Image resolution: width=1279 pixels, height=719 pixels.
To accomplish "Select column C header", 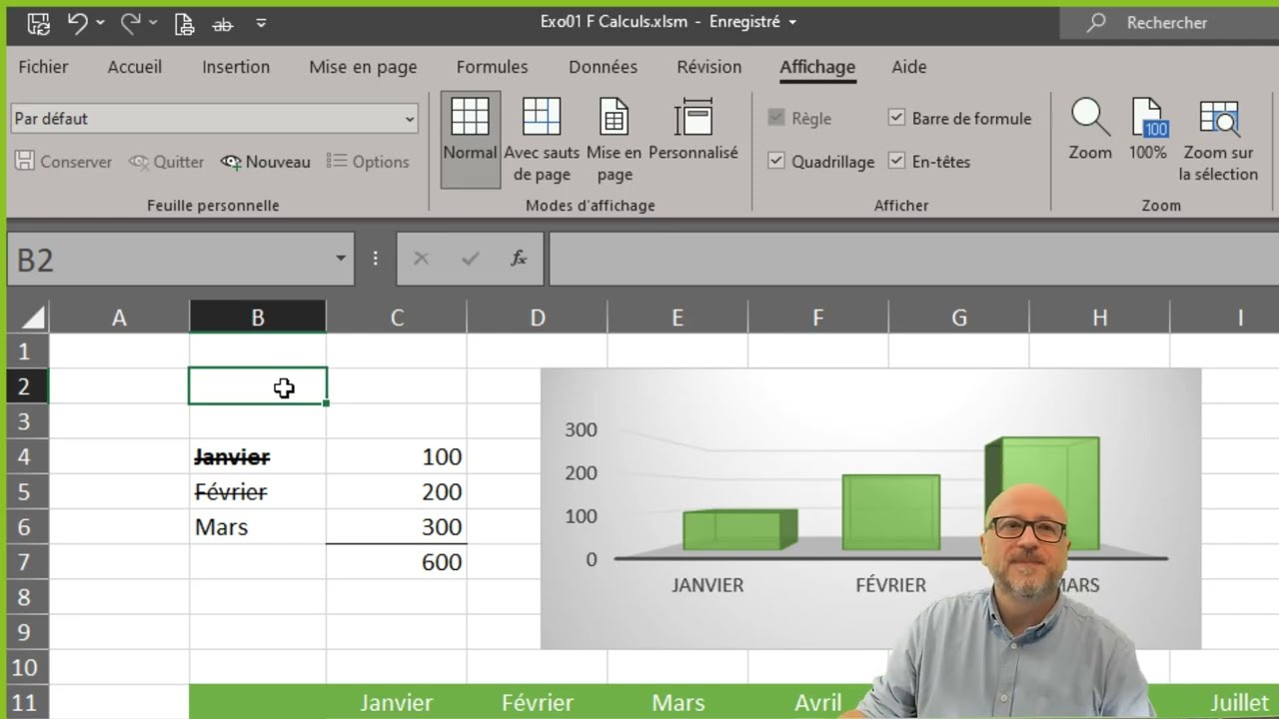I will 397,318.
